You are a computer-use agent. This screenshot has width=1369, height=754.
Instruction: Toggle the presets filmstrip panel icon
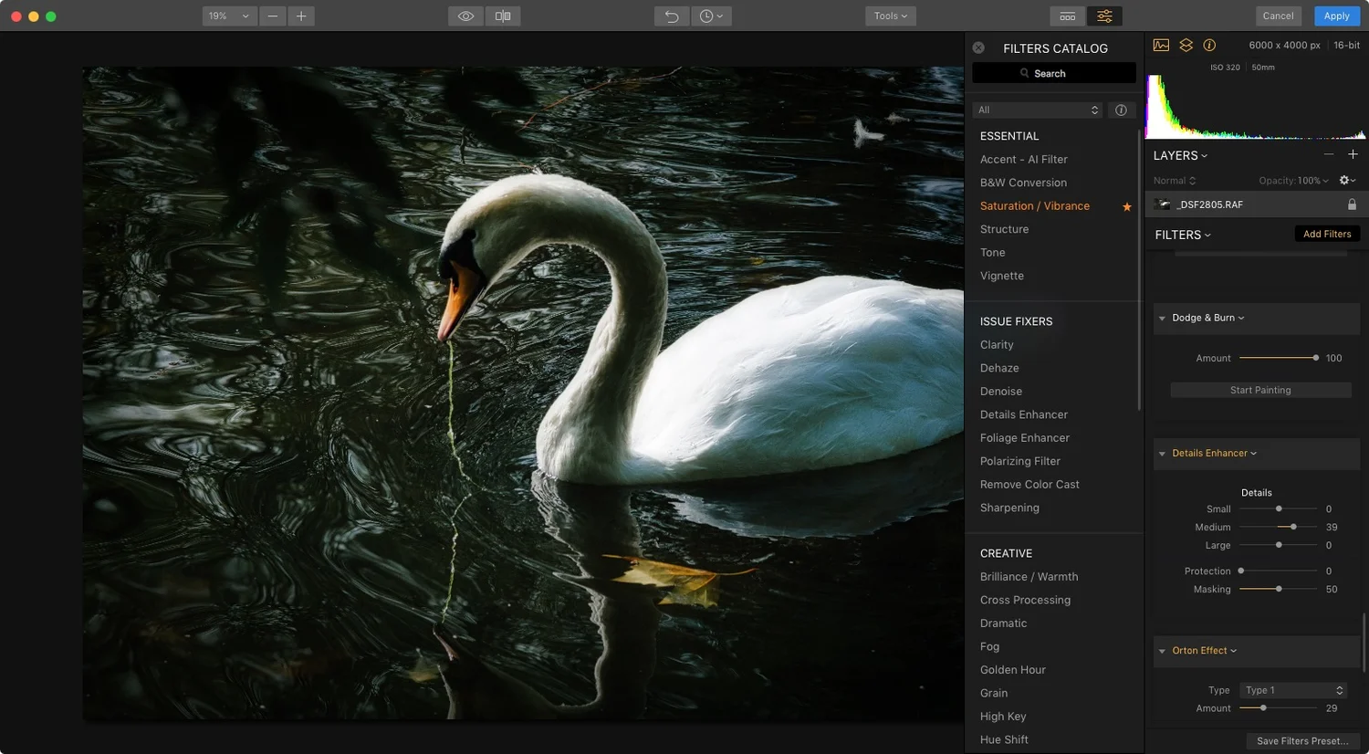click(x=1067, y=16)
